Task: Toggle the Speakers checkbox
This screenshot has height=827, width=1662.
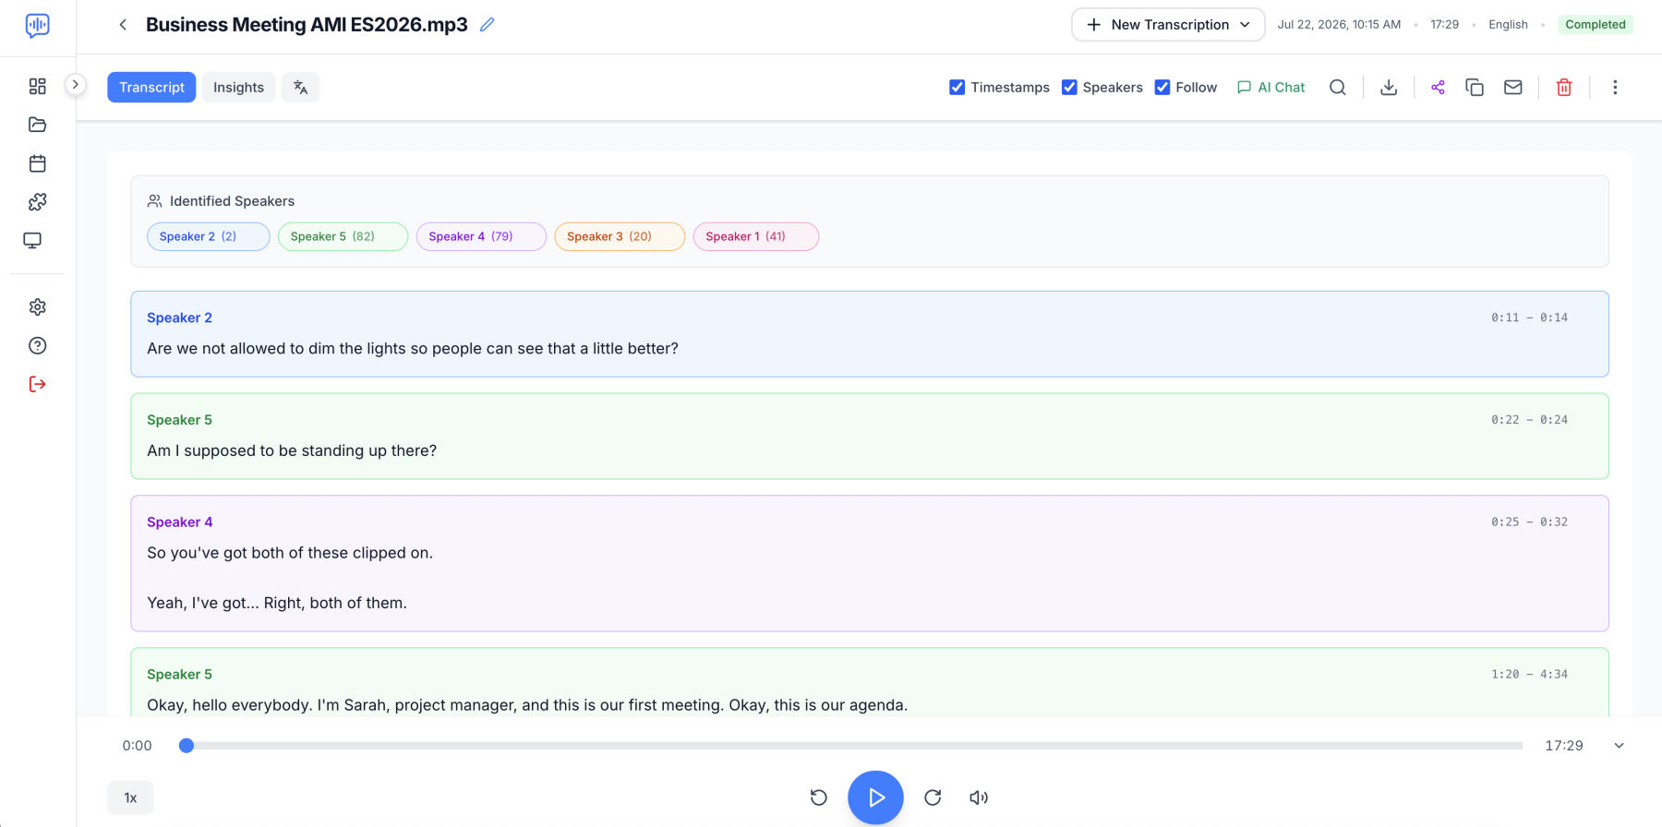Action: click(x=1069, y=88)
